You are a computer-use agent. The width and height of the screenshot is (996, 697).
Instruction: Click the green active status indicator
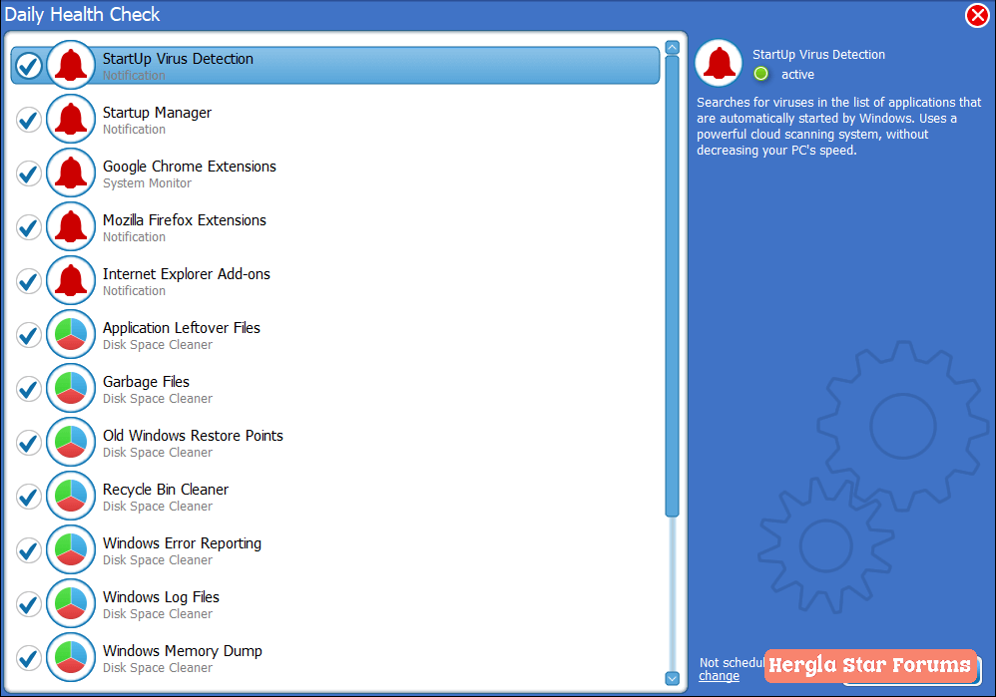761,74
